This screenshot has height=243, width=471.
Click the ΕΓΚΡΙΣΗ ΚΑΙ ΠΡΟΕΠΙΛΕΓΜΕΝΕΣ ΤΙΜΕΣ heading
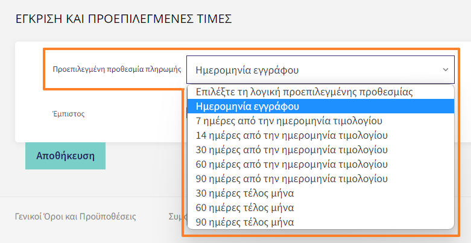click(x=124, y=19)
